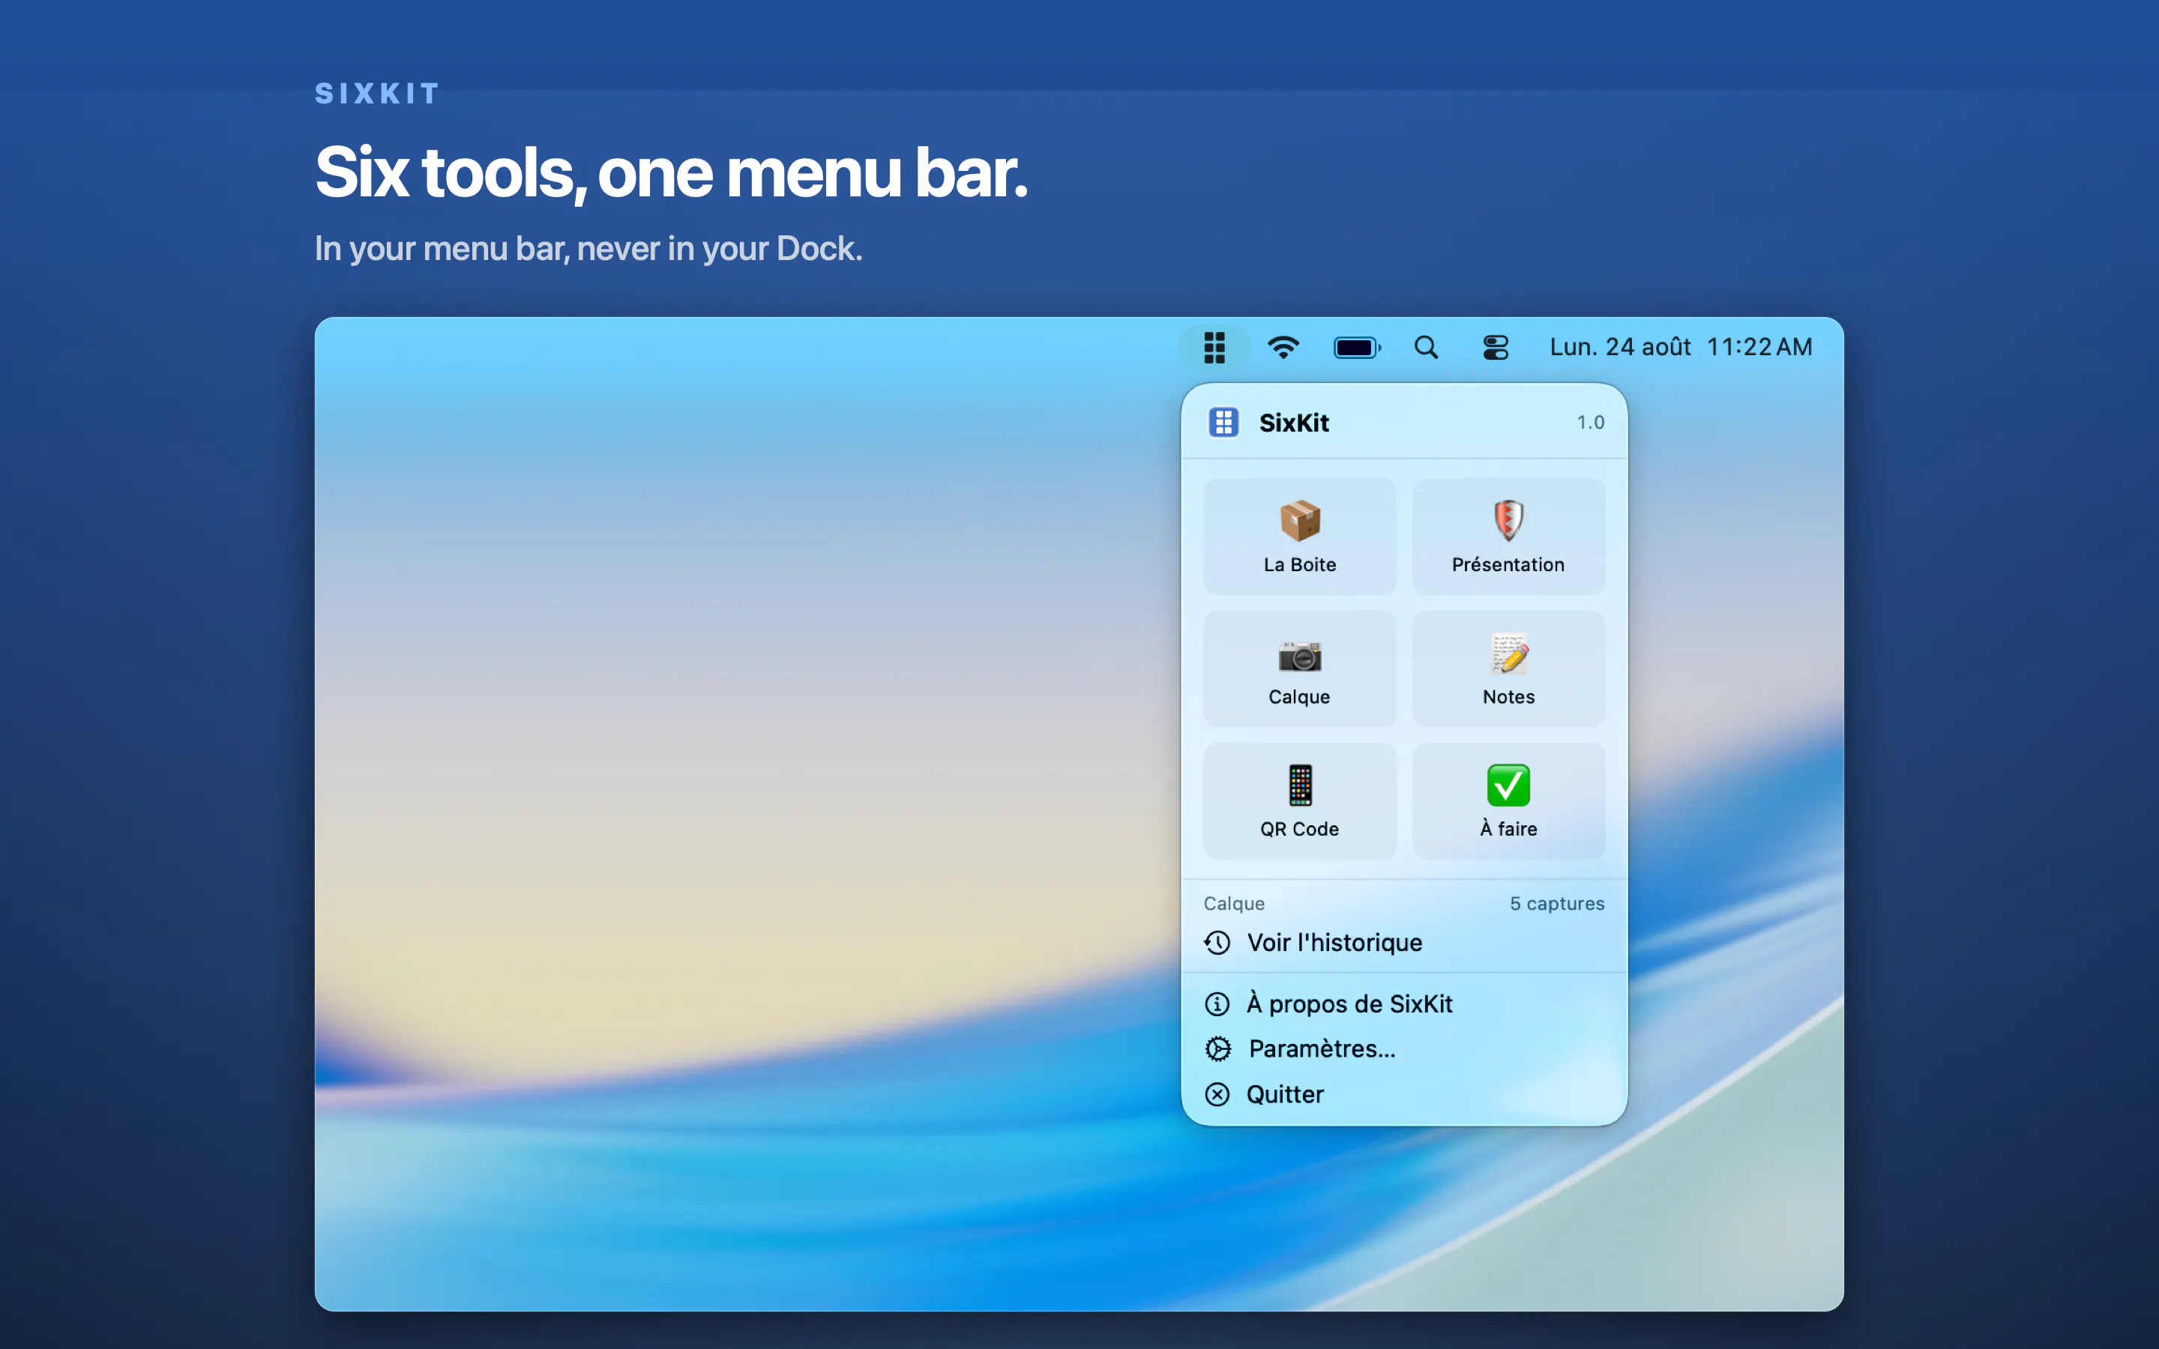Click the SixKit title in popup header
This screenshot has height=1349, width=2159.
click(1294, 422)
